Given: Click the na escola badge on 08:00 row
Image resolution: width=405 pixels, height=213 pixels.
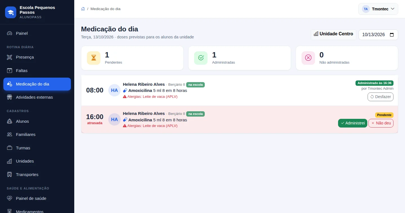Looking at the screenshot, I should click(x=195, y=85).
